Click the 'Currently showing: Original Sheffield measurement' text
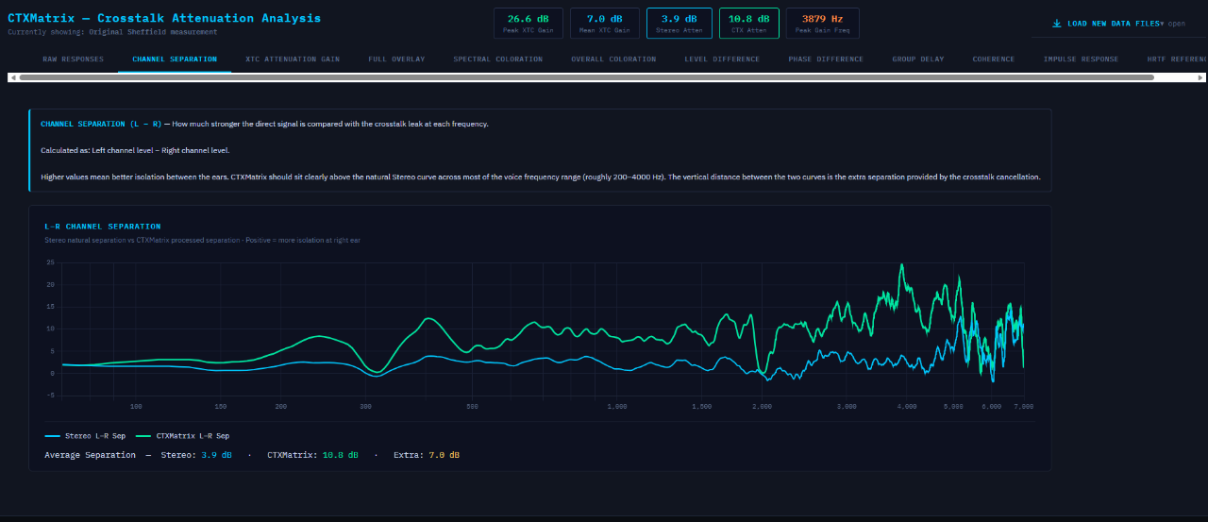Viewport: 1208px width, 522px height. [112, 32]
